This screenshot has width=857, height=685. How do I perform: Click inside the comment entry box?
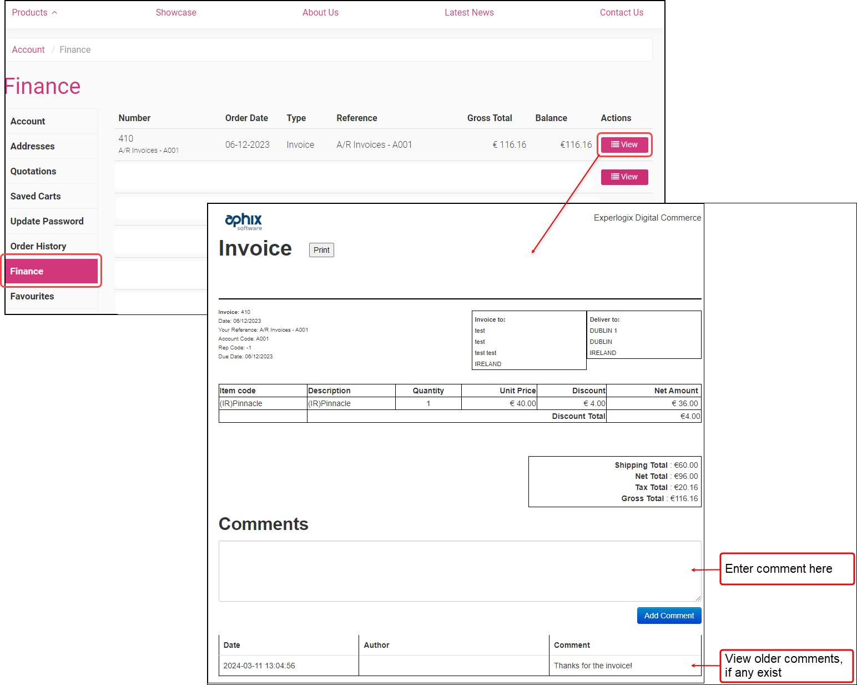tap(460, 571)
